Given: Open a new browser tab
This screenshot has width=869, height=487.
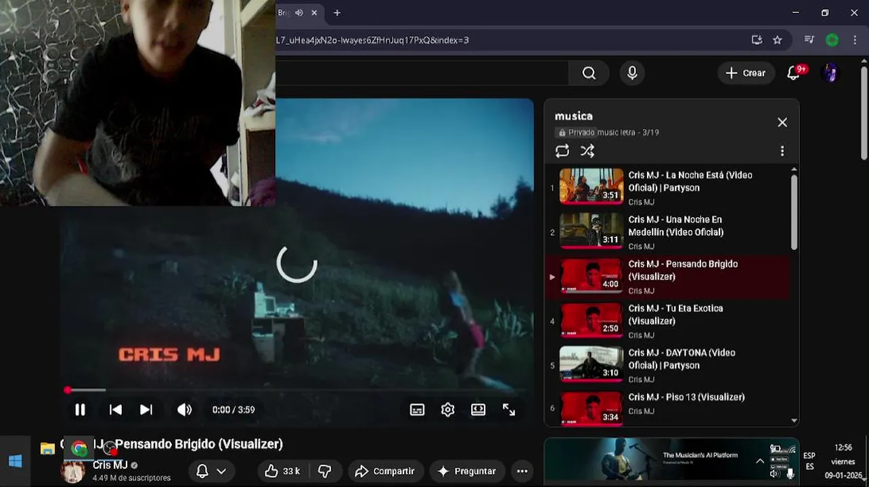Looking at the screenshot, I should [x=337, y=13].
